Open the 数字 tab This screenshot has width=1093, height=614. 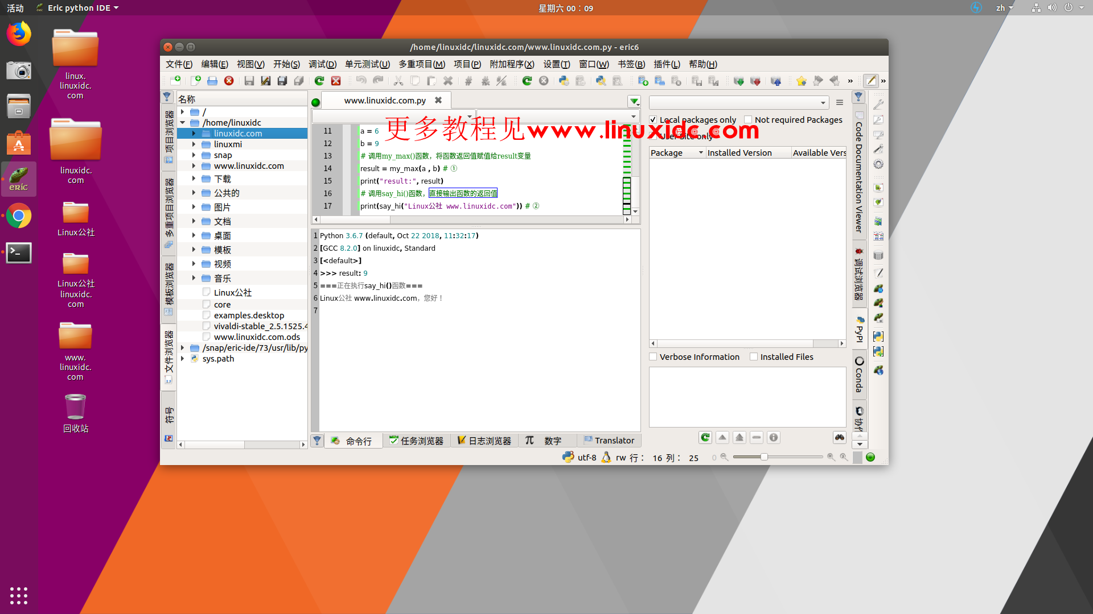click(x=546, y=441)
